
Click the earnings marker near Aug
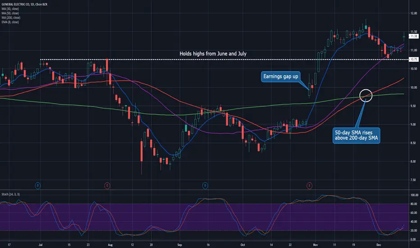[x=107, y=185]
